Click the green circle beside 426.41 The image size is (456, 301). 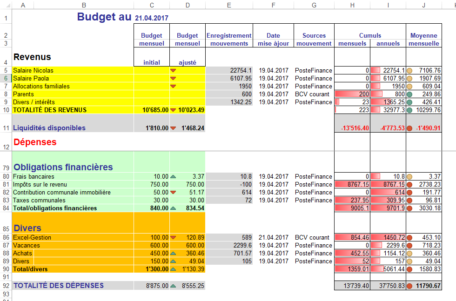point(409,102)
